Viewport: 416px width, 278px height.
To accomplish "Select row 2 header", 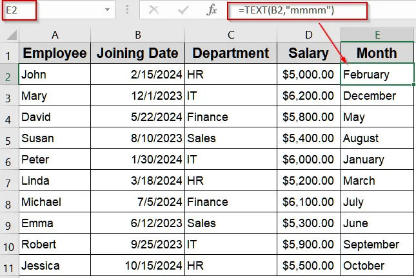I will coord(9,75).
